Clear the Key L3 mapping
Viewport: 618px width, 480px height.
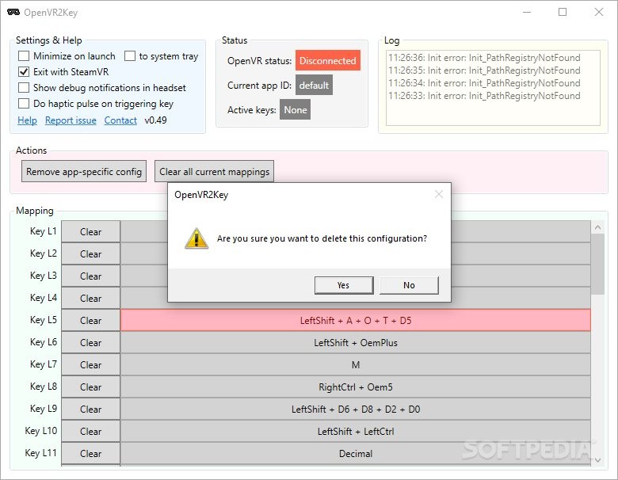90,276
